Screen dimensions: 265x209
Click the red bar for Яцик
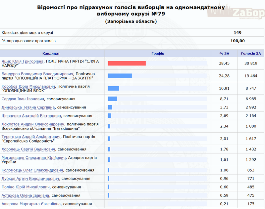[127, 63]
